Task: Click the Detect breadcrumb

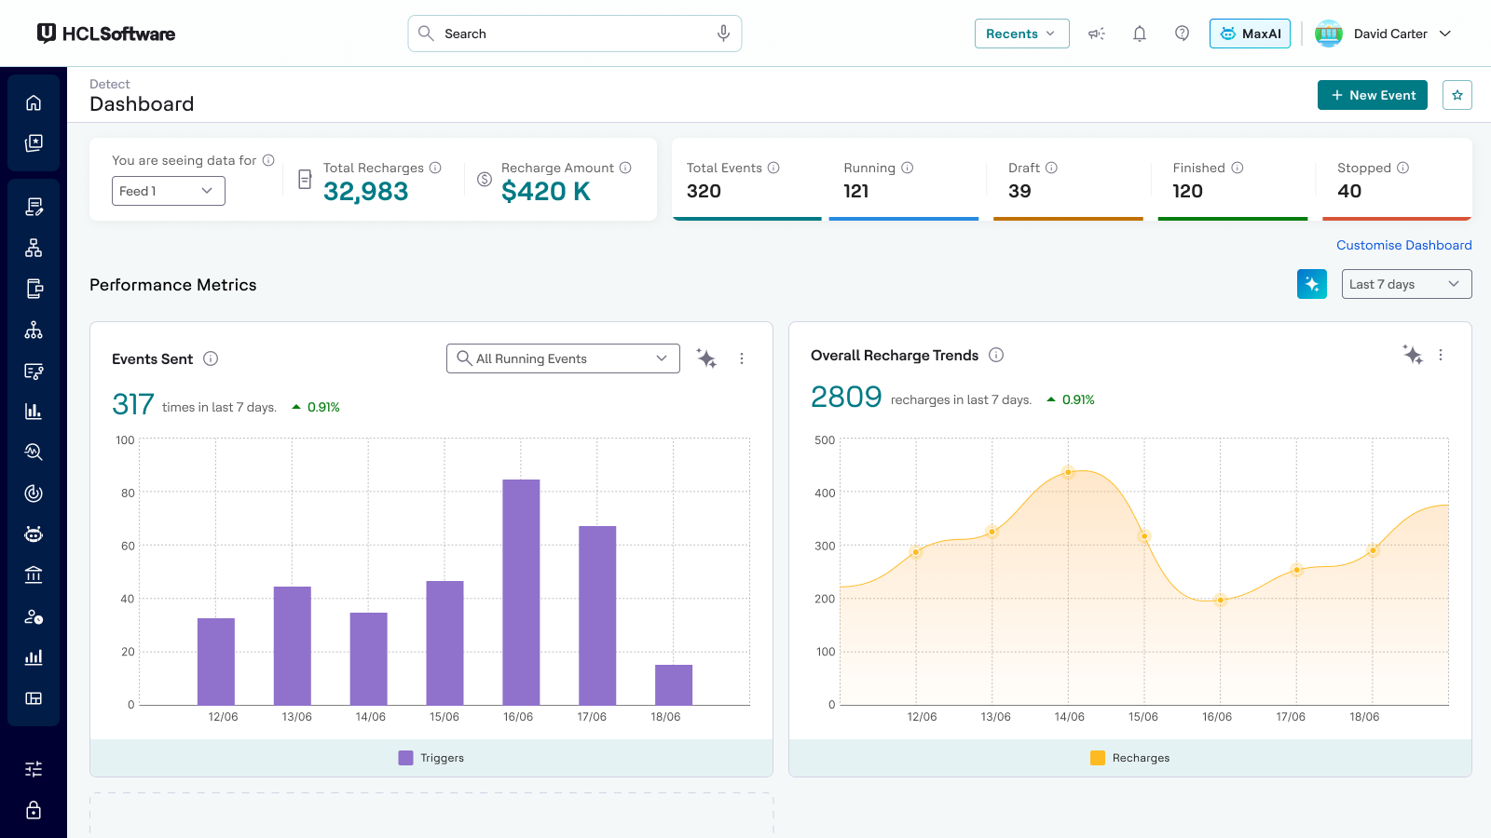Action: click(x=110, y=84)
